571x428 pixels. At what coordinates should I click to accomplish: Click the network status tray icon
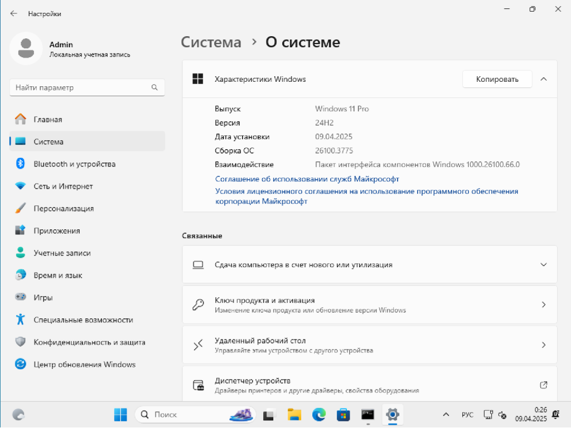[488, 415]
